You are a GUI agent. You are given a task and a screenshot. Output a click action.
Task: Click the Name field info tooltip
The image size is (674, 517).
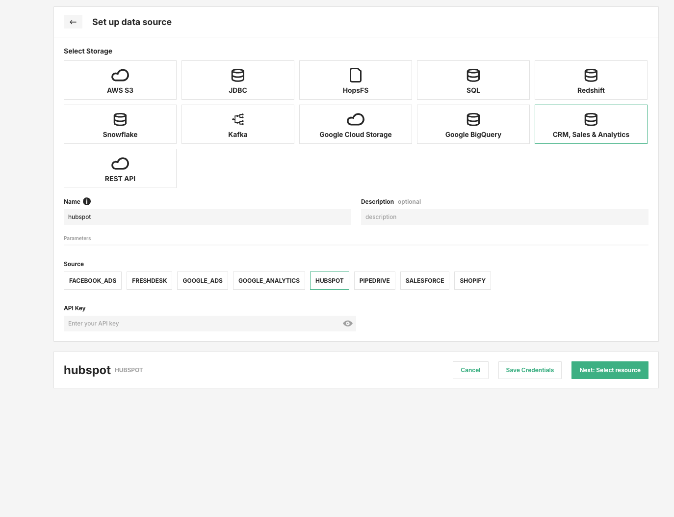[87, 201]
